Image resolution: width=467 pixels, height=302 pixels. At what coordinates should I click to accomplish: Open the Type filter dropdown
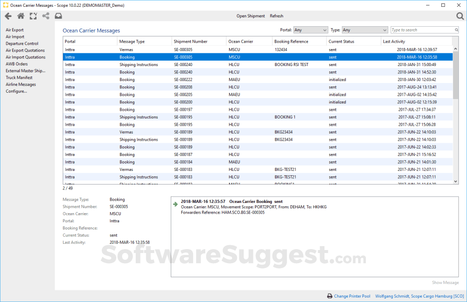tap(365, 30)
